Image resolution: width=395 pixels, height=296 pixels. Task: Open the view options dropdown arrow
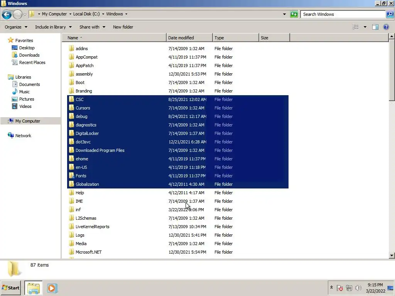tap(365, 27)
